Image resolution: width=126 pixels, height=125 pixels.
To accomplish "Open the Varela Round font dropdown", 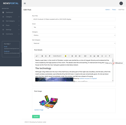I will click(x=57, y=56).
